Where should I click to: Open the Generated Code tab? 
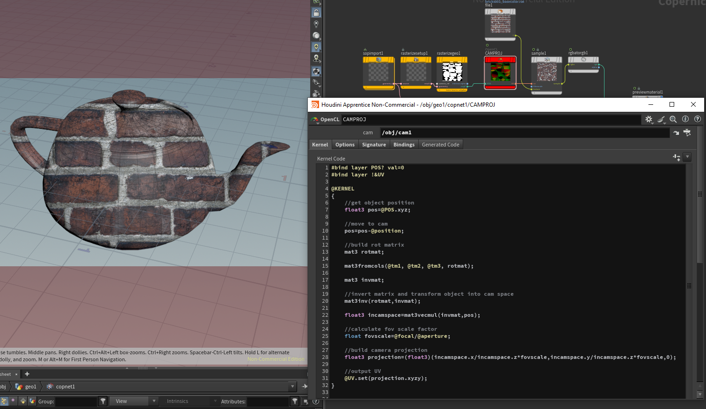pos(440,145)
